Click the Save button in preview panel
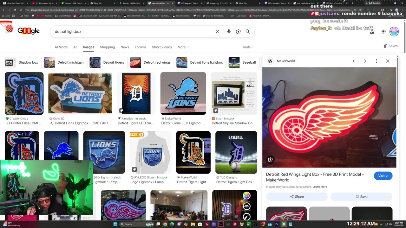Viewport: 406px width, 228px height. coord(361,197)
